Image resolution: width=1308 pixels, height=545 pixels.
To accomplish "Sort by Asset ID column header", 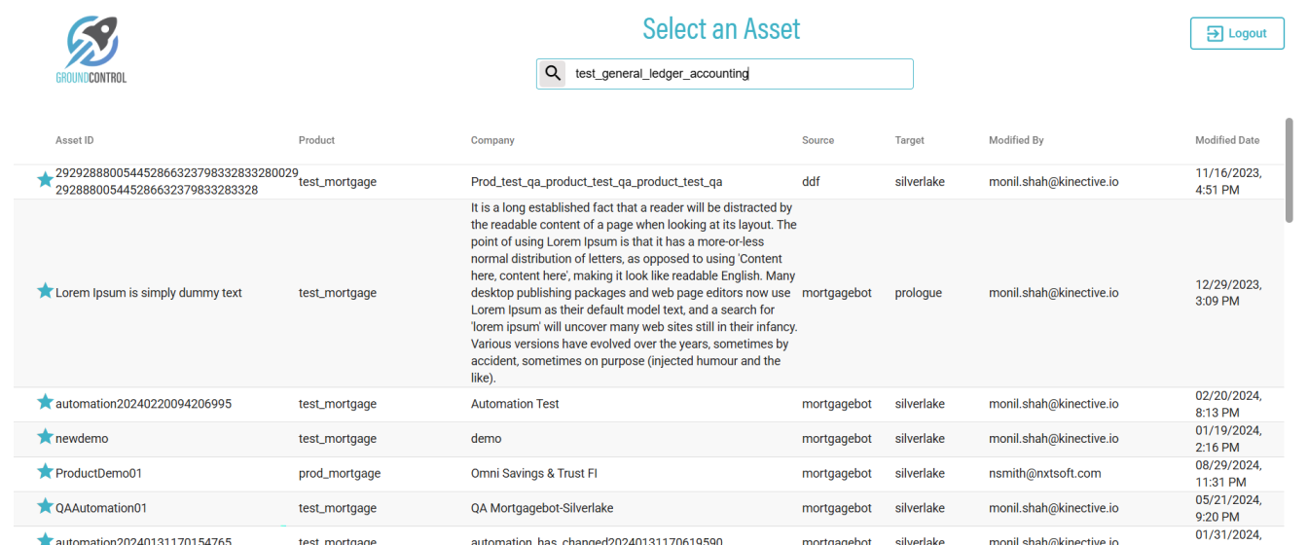I will coord(75,140).
